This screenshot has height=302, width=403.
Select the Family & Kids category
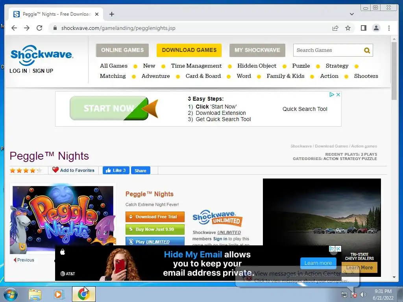point(286,76)
